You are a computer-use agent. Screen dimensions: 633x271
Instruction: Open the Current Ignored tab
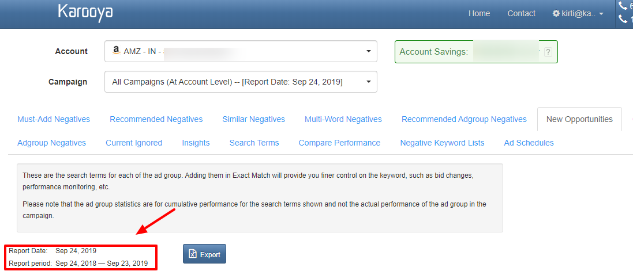(134, 143)
